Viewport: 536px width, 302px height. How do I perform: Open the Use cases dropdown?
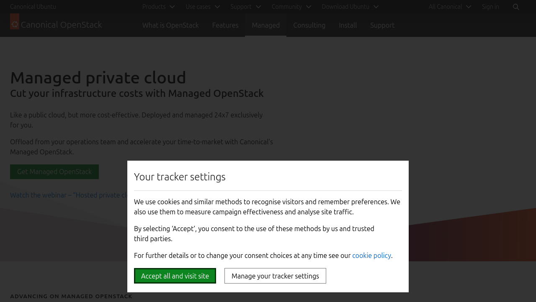(203, 7)
